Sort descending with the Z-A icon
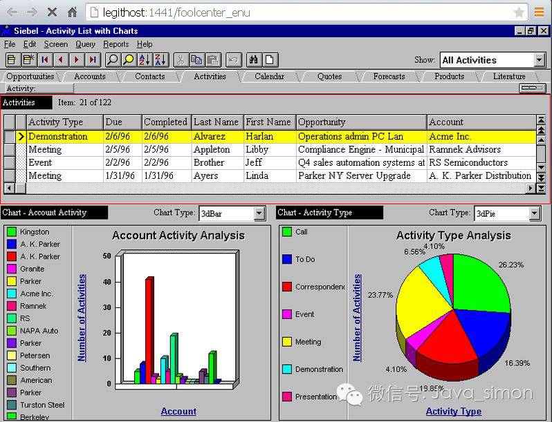Screen dimensions: 552x422 [x=161, y=60]
